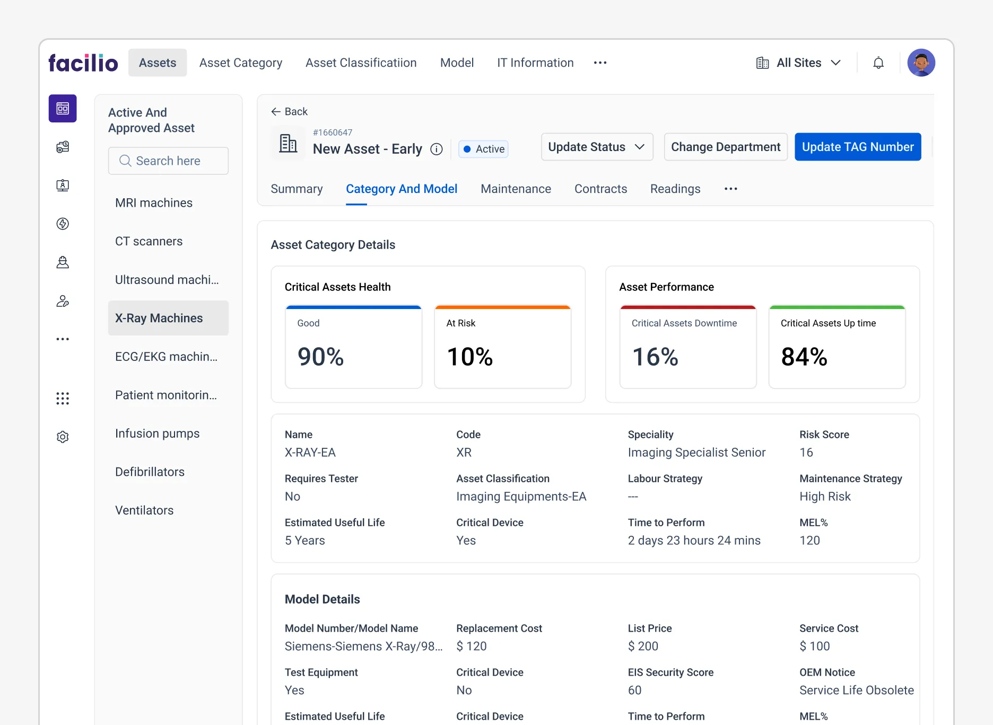Viewport: 993px width, 725px height.
Task: Open the Update Status dropdown
Action: [x=596, y=147]
